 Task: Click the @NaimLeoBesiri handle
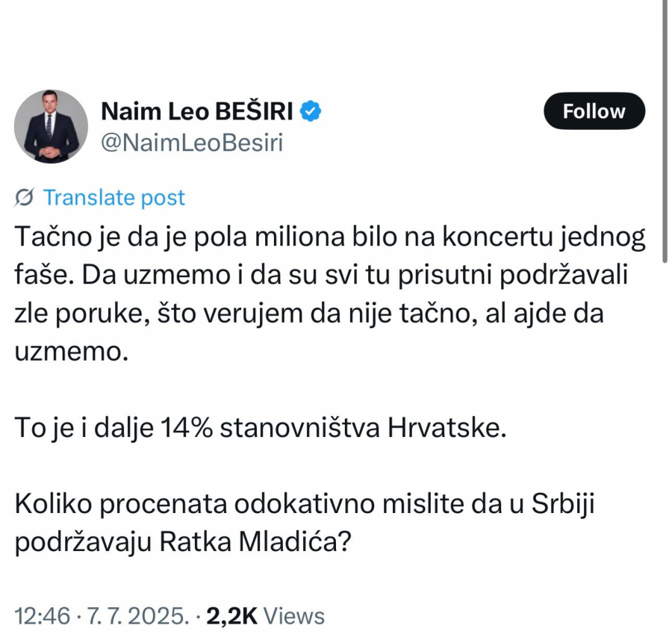pyautogui.click(x=192, y=142)
